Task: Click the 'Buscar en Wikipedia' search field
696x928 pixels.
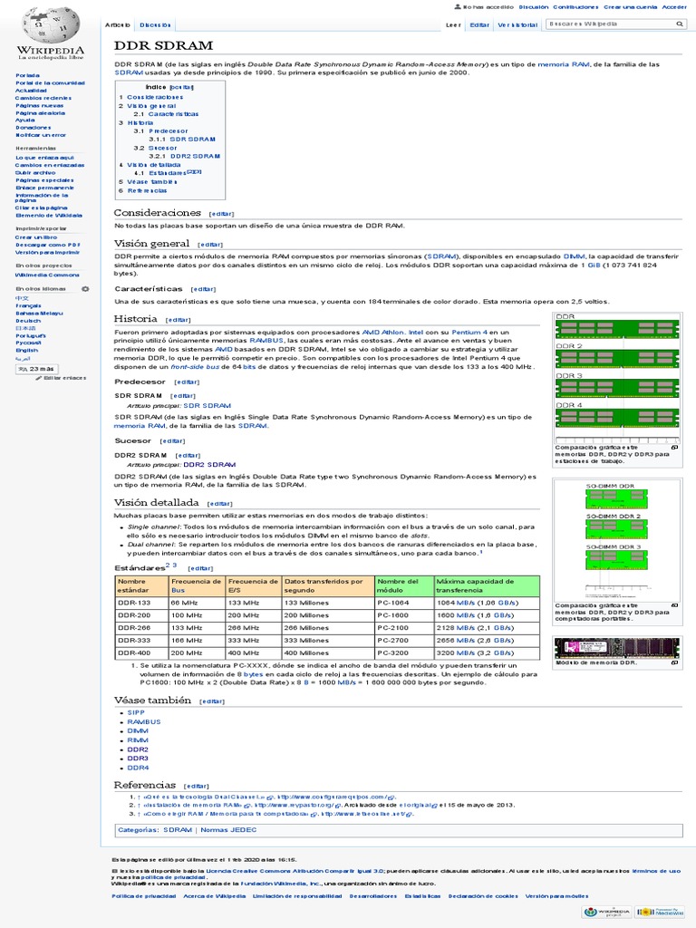Action: click(609, 24)
